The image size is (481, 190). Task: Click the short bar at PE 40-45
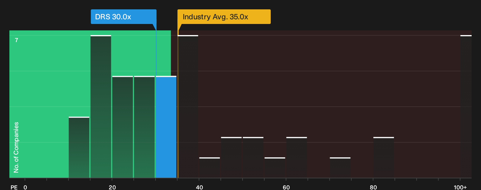click(210, 167)
